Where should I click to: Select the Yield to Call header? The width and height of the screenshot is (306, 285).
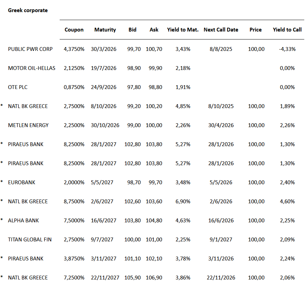pos(287,30)
